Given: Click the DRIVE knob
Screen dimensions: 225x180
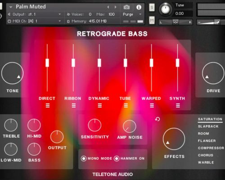Looking at the screenshot, I should [x=213, y=73].
